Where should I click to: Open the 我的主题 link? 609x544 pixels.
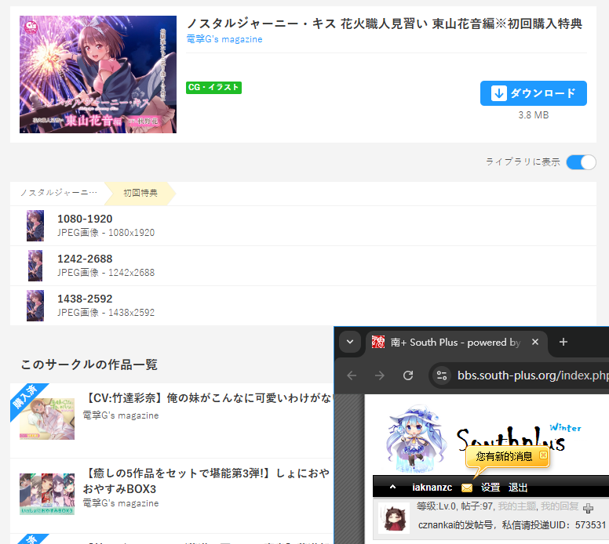point(517,506)
